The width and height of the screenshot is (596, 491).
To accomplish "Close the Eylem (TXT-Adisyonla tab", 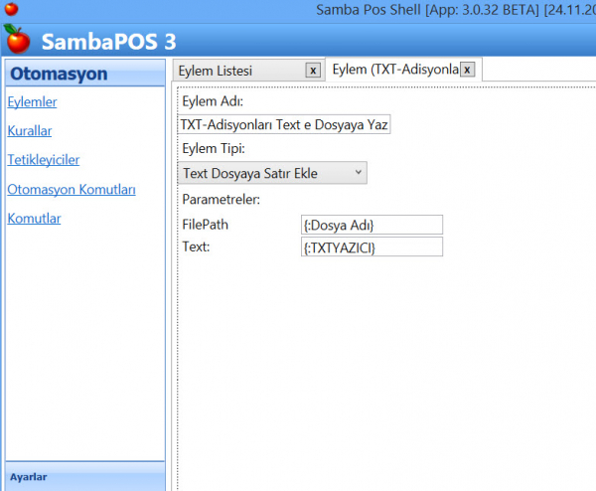I will (x=467, y=70).
